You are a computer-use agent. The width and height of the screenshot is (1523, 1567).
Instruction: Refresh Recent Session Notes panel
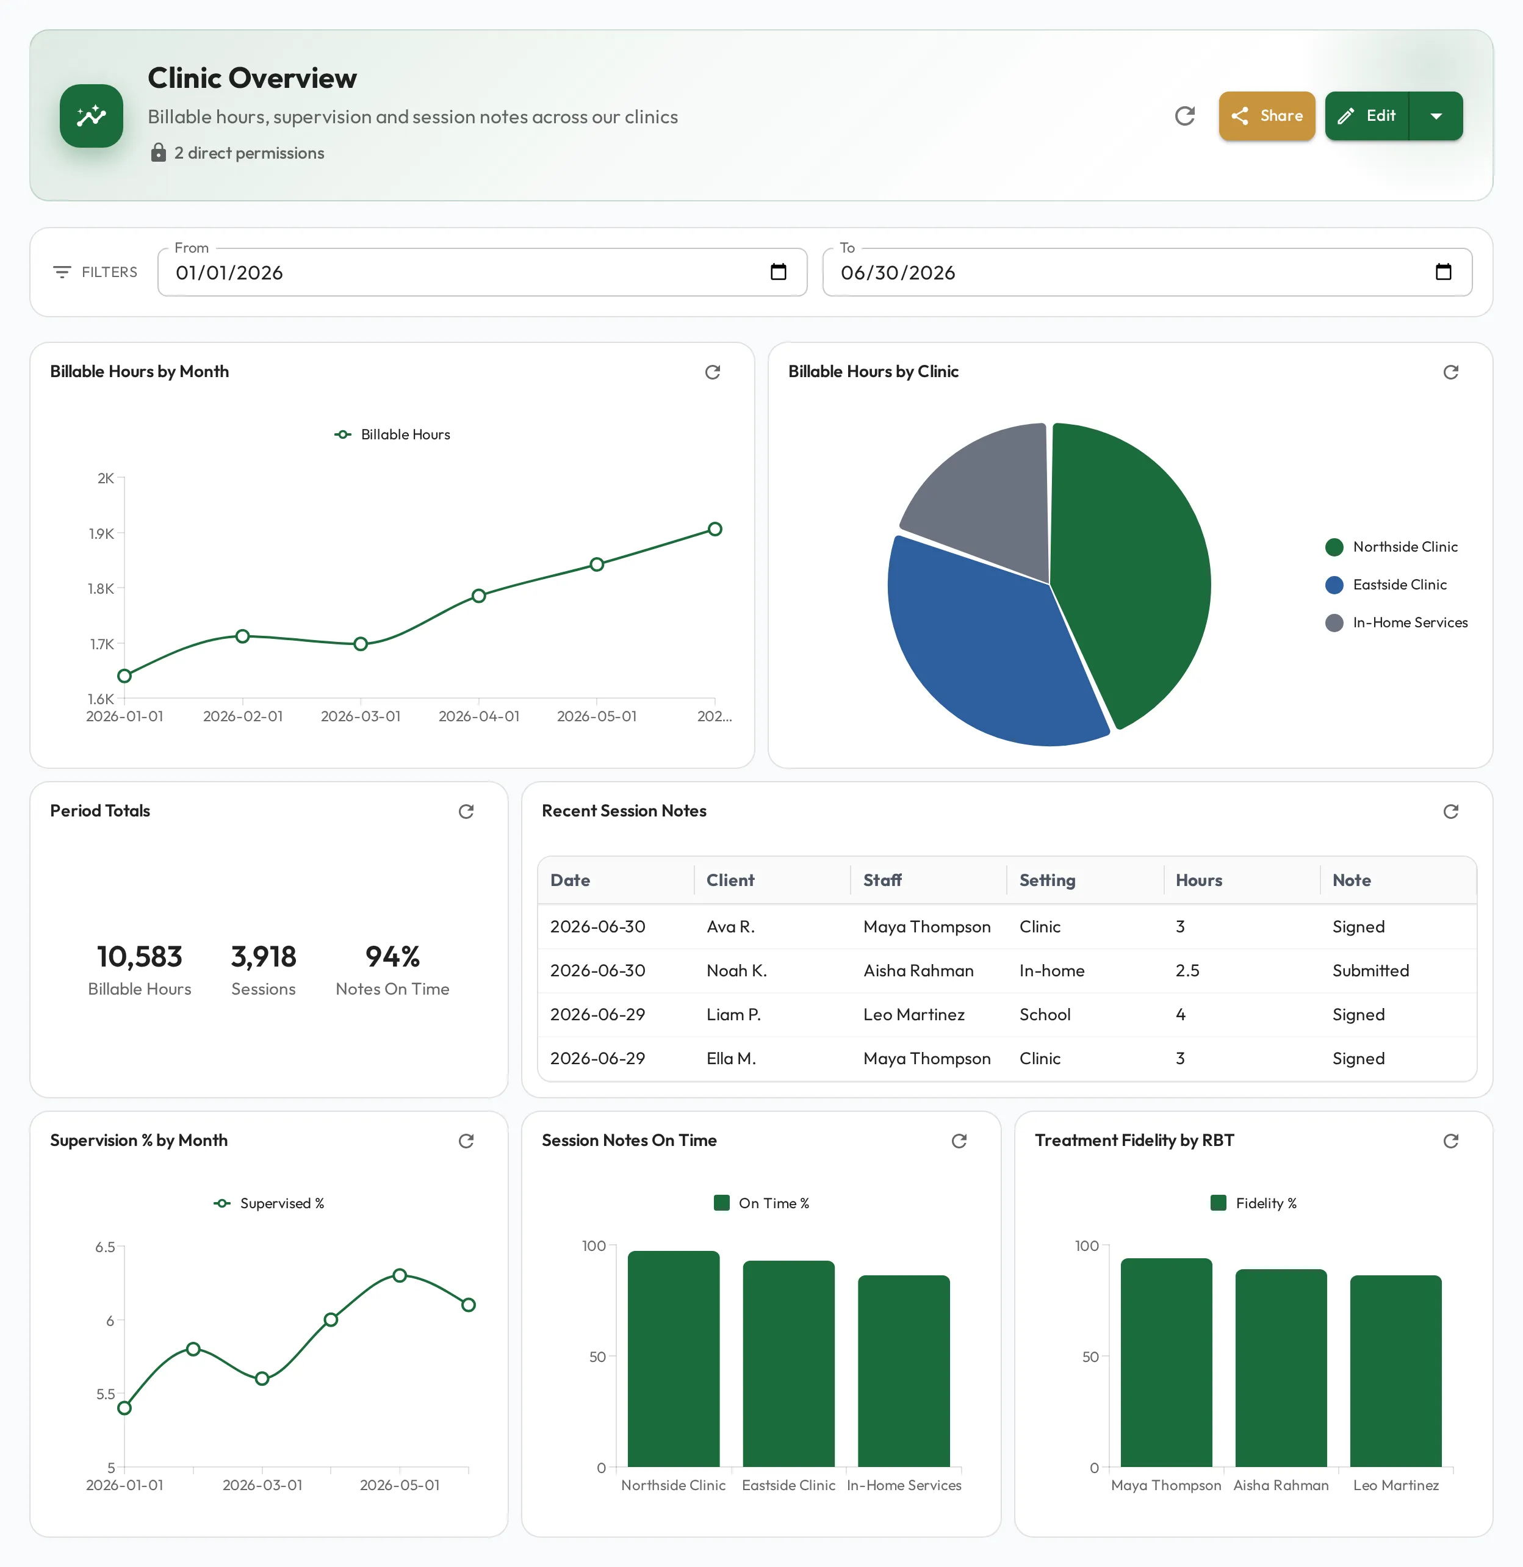pyautogui.click(x=1450, y=811)
